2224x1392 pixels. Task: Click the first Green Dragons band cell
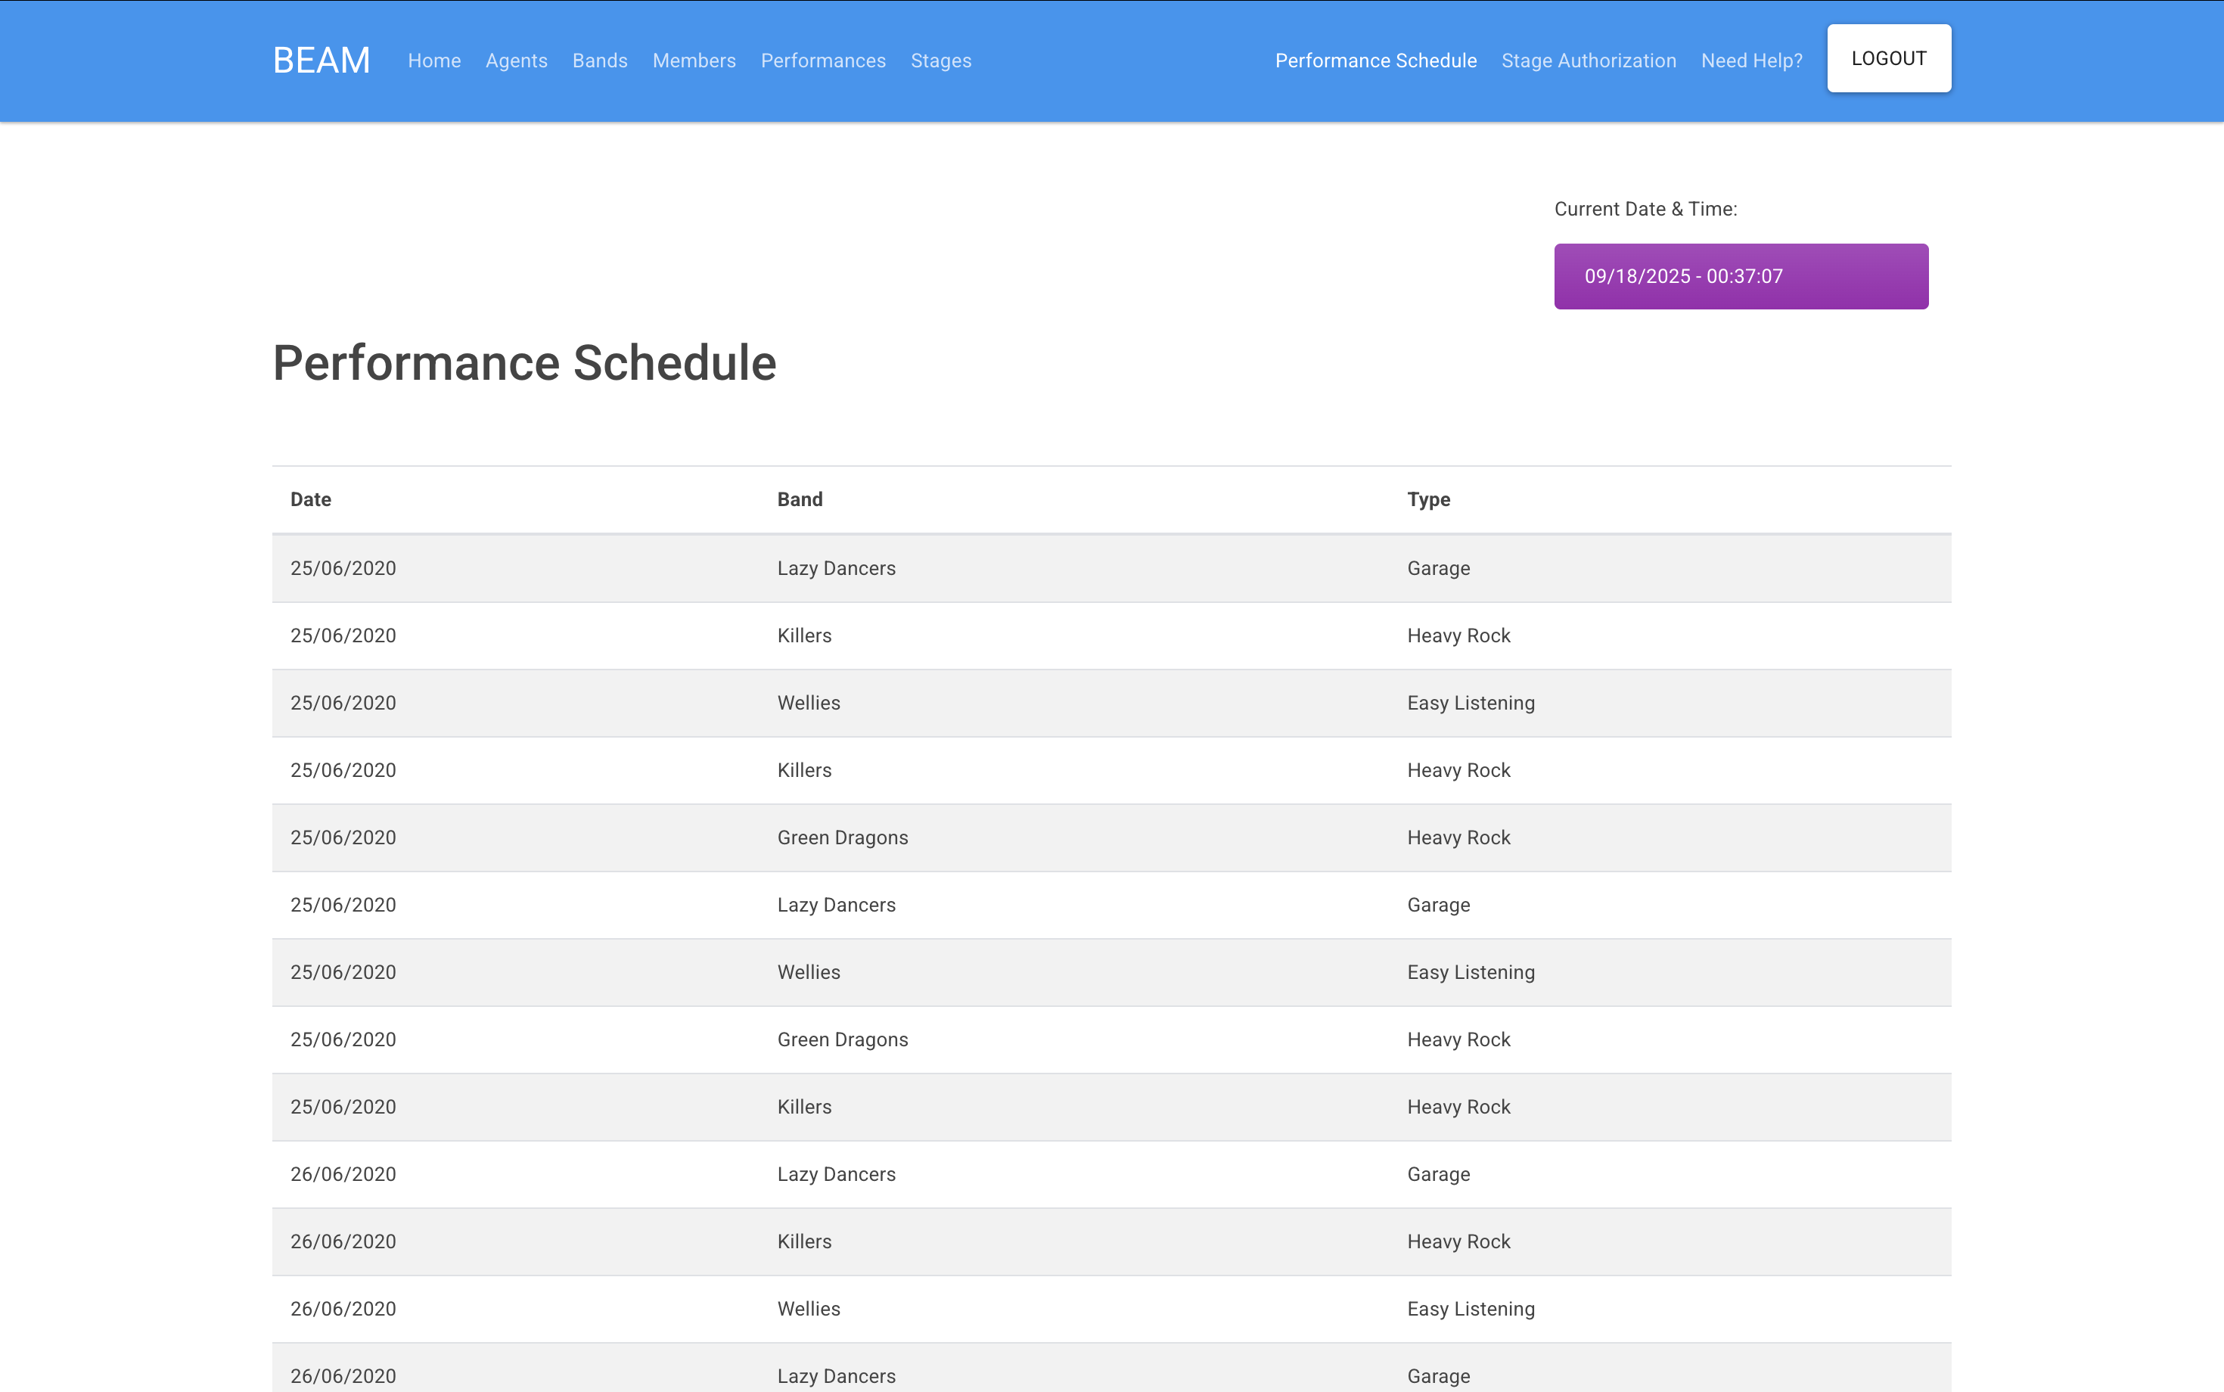841,837
